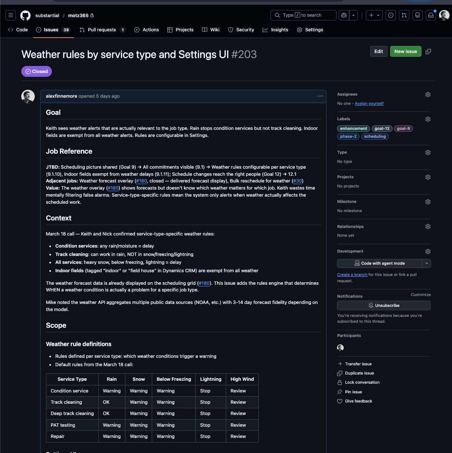Click the search input field
Image resolution: width=452 pixels, height=453 pixels.
click(x=303, y=15)
